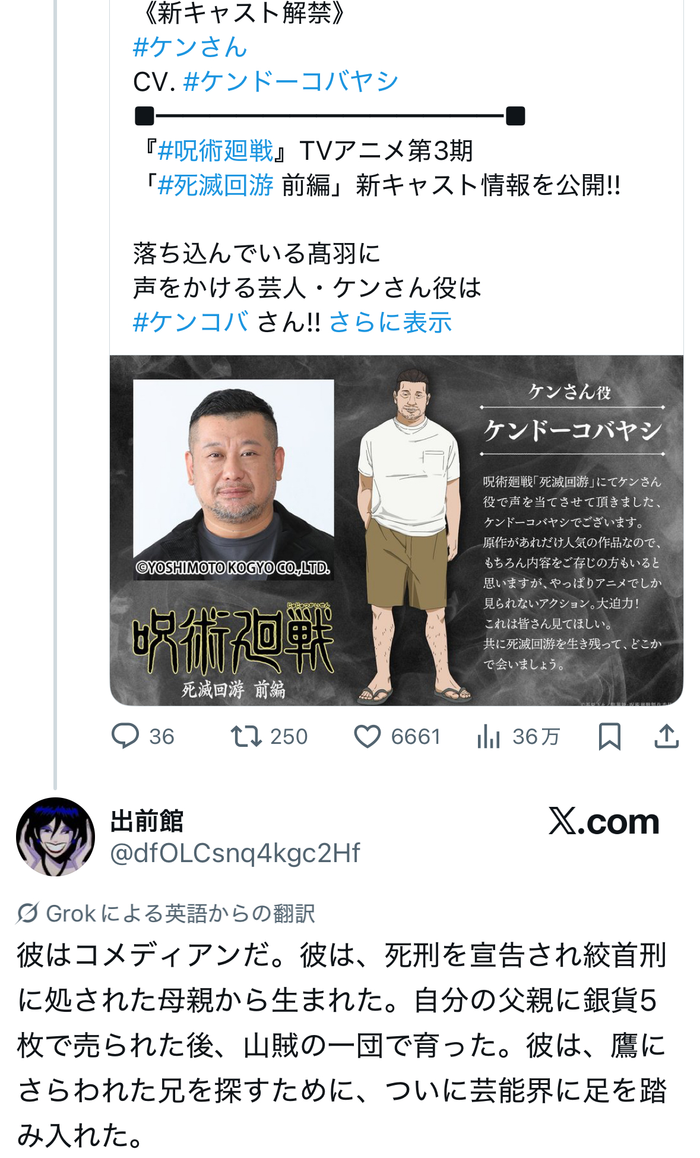Tap the Grokによる英語からの翻訳 label
This screenshot has height=1158, width=700.
tap(180, 913)
